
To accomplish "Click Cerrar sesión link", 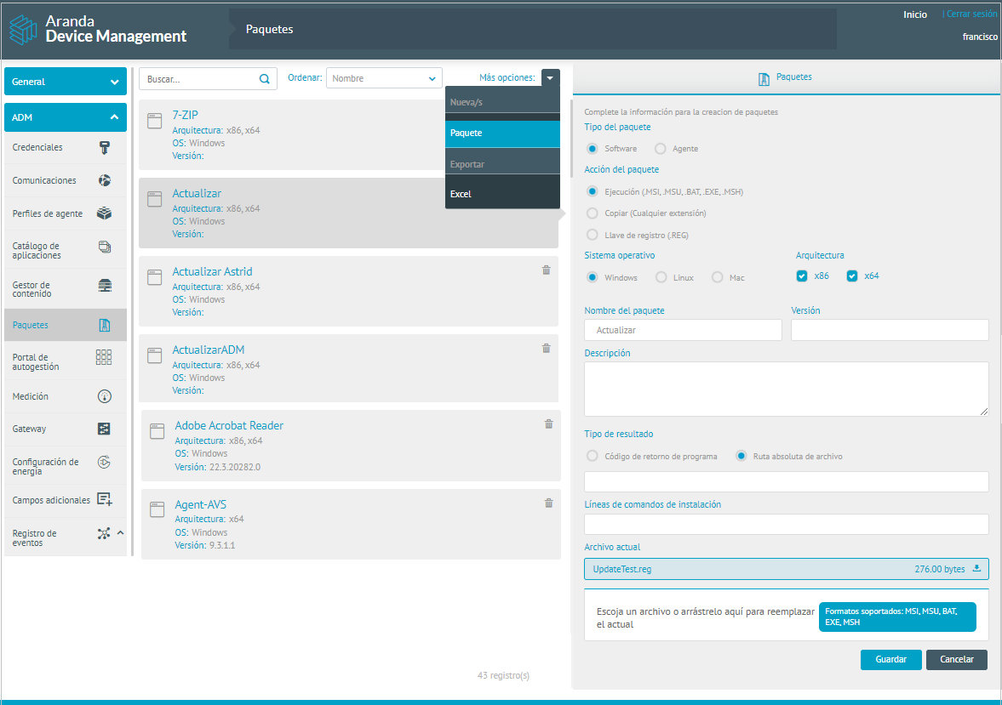I will pyautogui.click(x=971, y=14).
